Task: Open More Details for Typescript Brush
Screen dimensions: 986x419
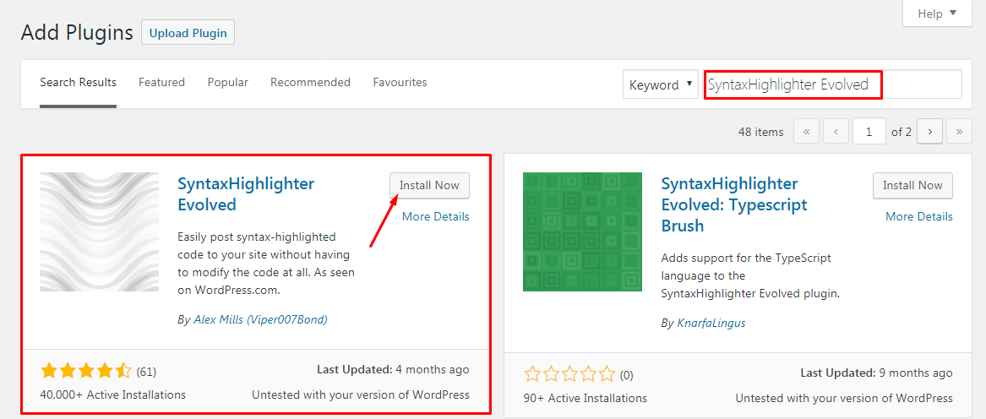Action: [x=919, y=216]
